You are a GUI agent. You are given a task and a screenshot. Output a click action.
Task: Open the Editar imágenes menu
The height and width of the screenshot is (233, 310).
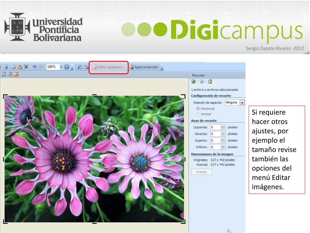pos(109,67)
